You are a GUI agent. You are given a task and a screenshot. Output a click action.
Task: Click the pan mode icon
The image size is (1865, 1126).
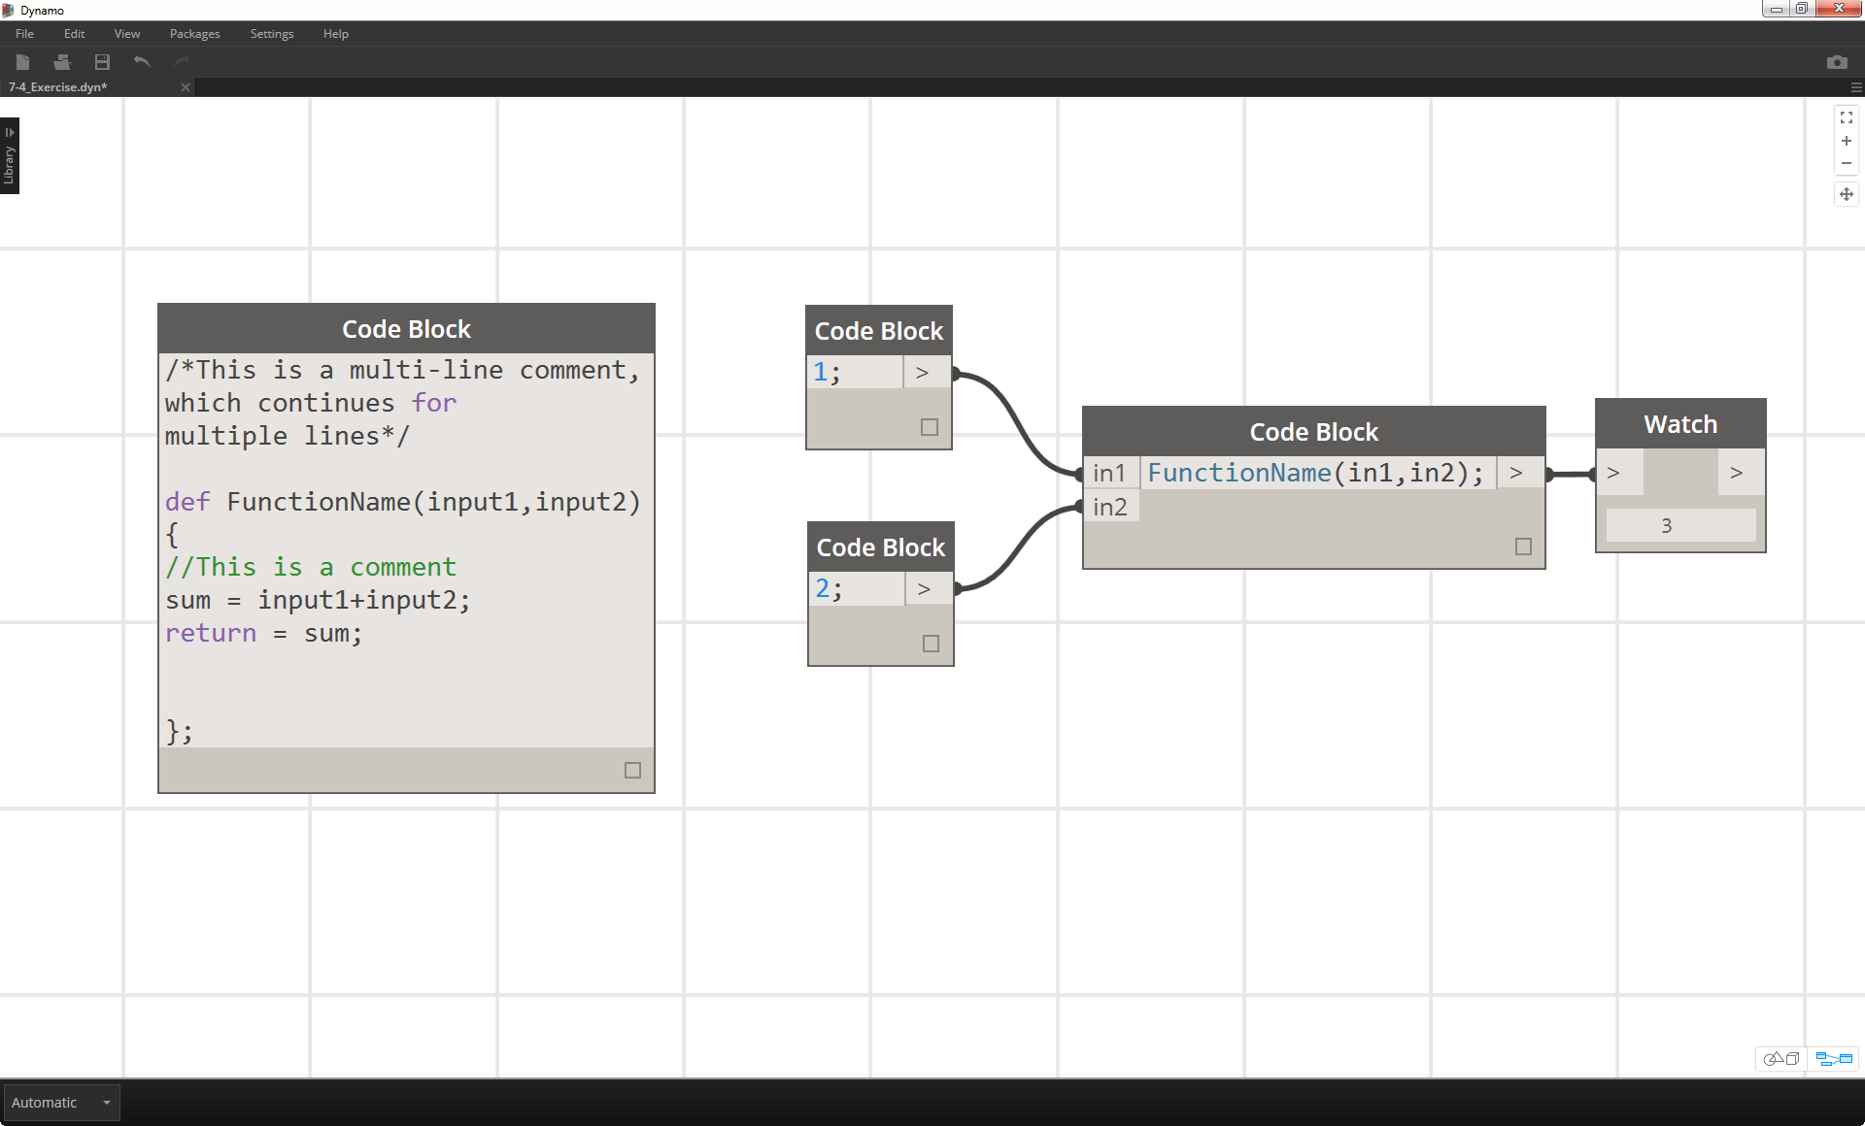[x=1846, y=194]
